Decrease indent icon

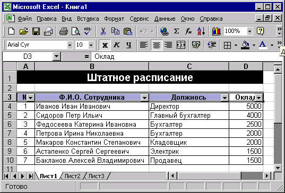pyautogui.click(x=212, y=45)
